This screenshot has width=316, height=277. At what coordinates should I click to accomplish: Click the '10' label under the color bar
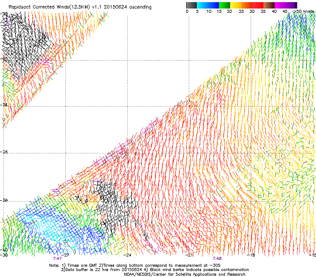coord(209,11)
